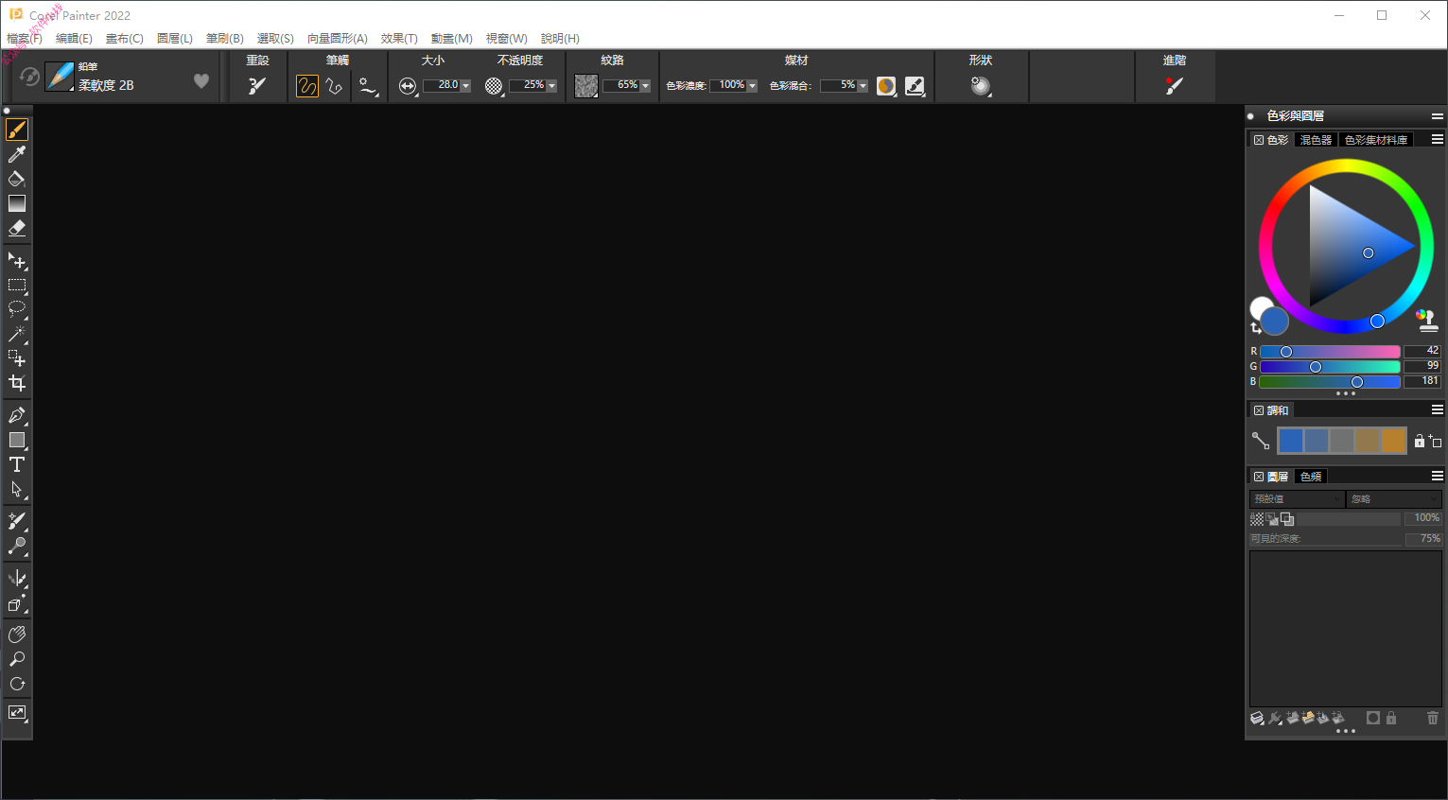Select the Rectangle Shape tool

(17, 440)
